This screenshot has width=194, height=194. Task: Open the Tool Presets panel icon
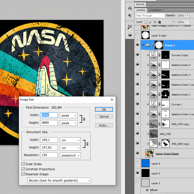130,27
